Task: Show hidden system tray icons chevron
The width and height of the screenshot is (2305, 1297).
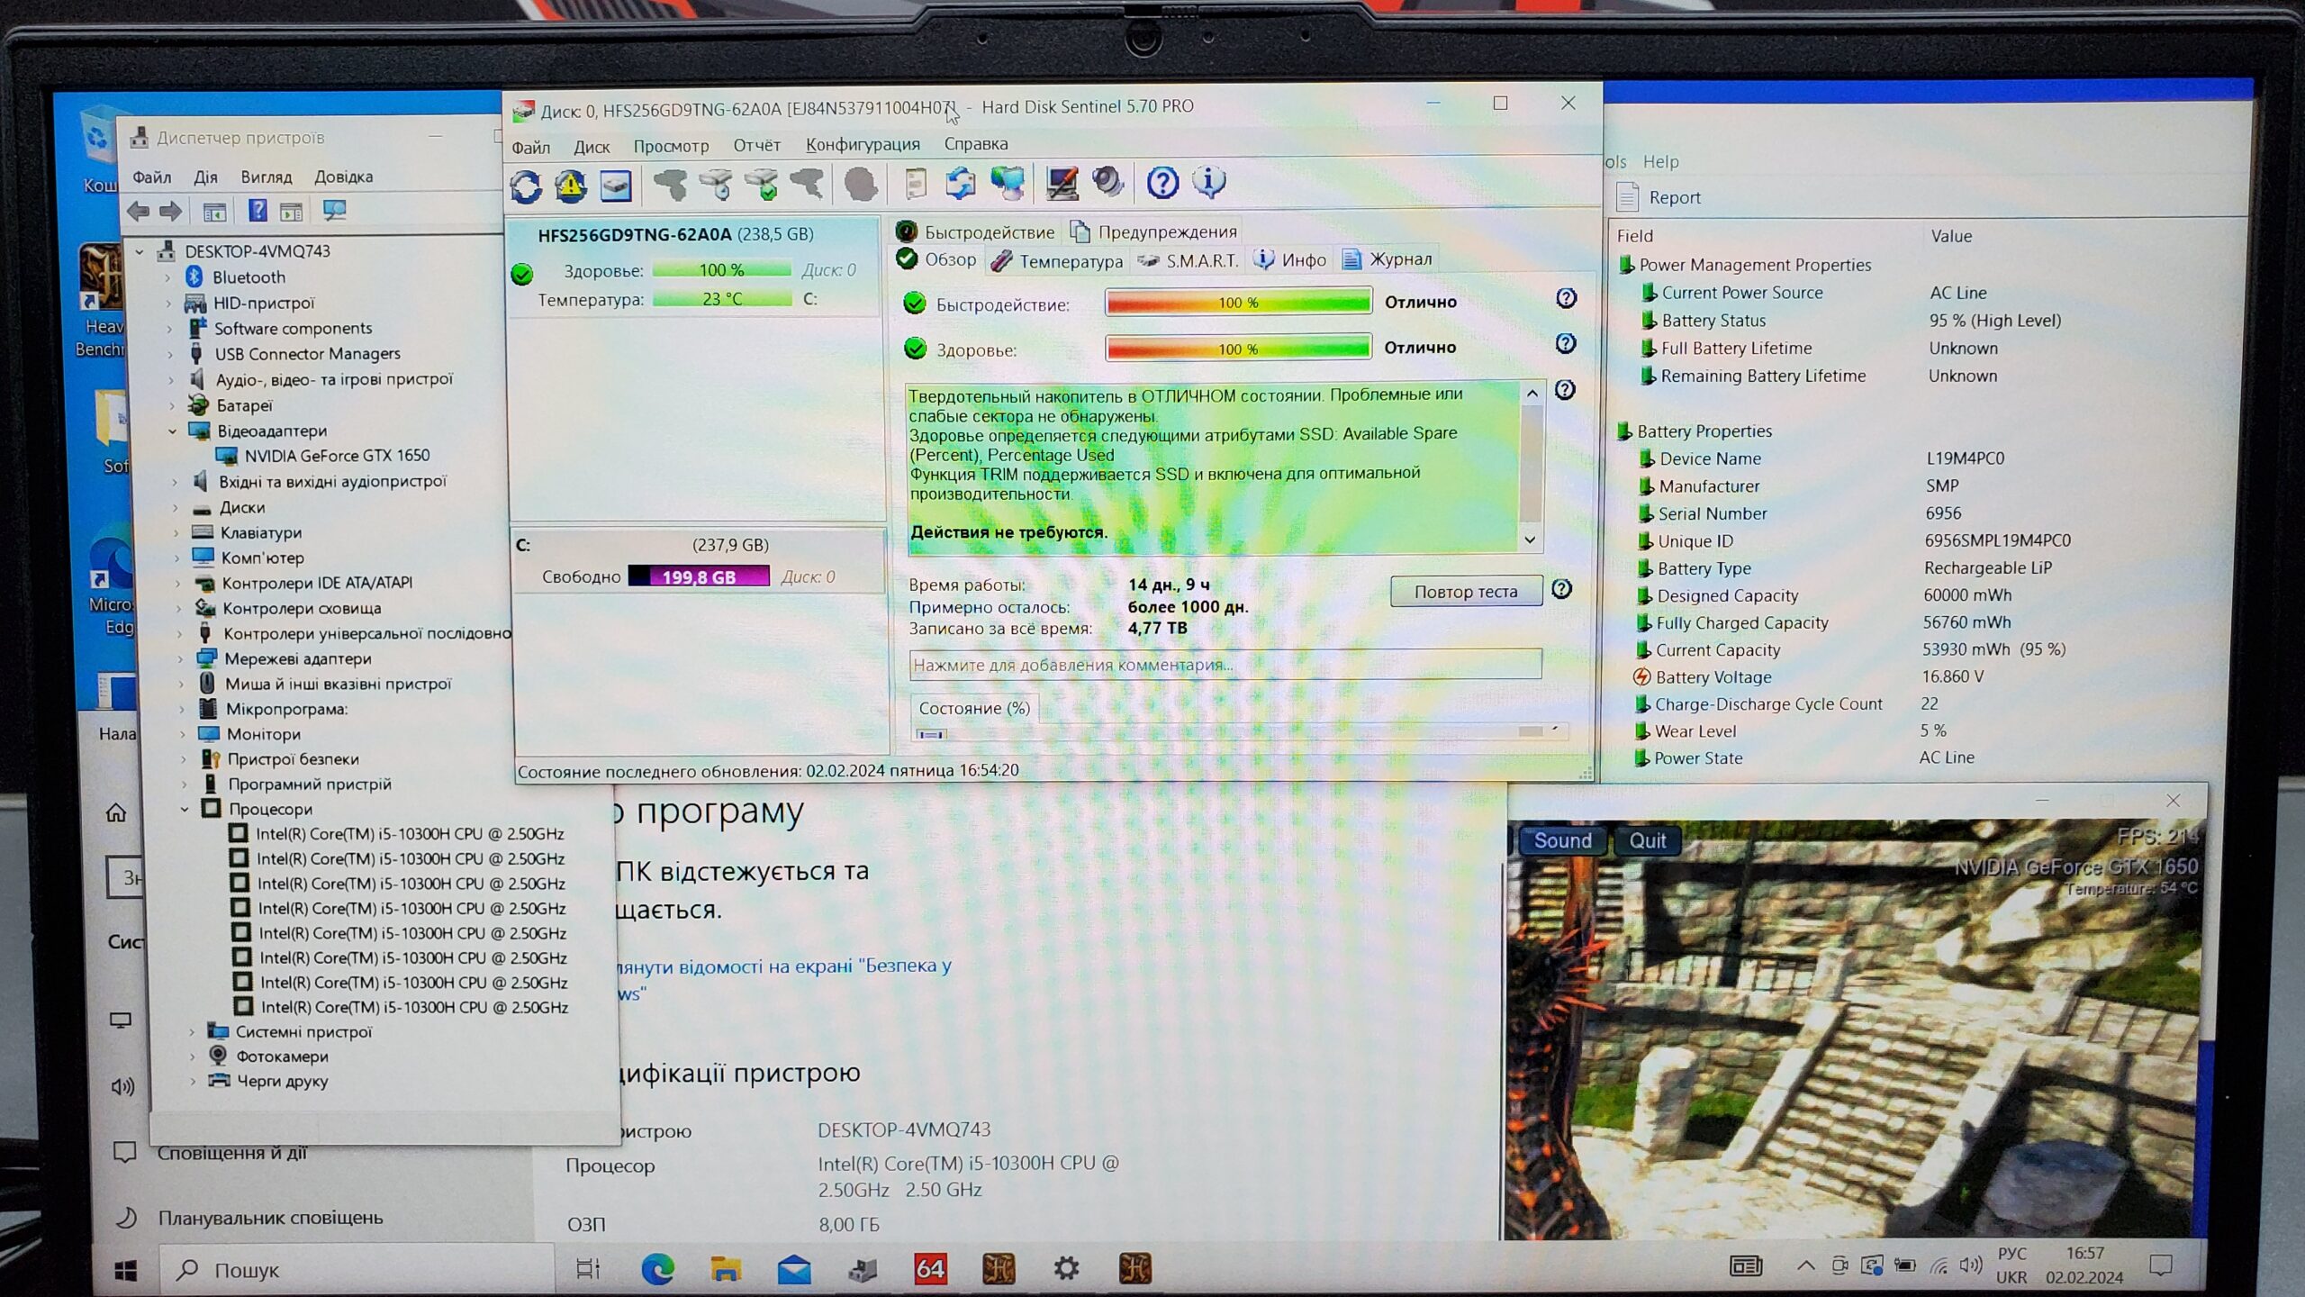Action: click(1805, 1265)
